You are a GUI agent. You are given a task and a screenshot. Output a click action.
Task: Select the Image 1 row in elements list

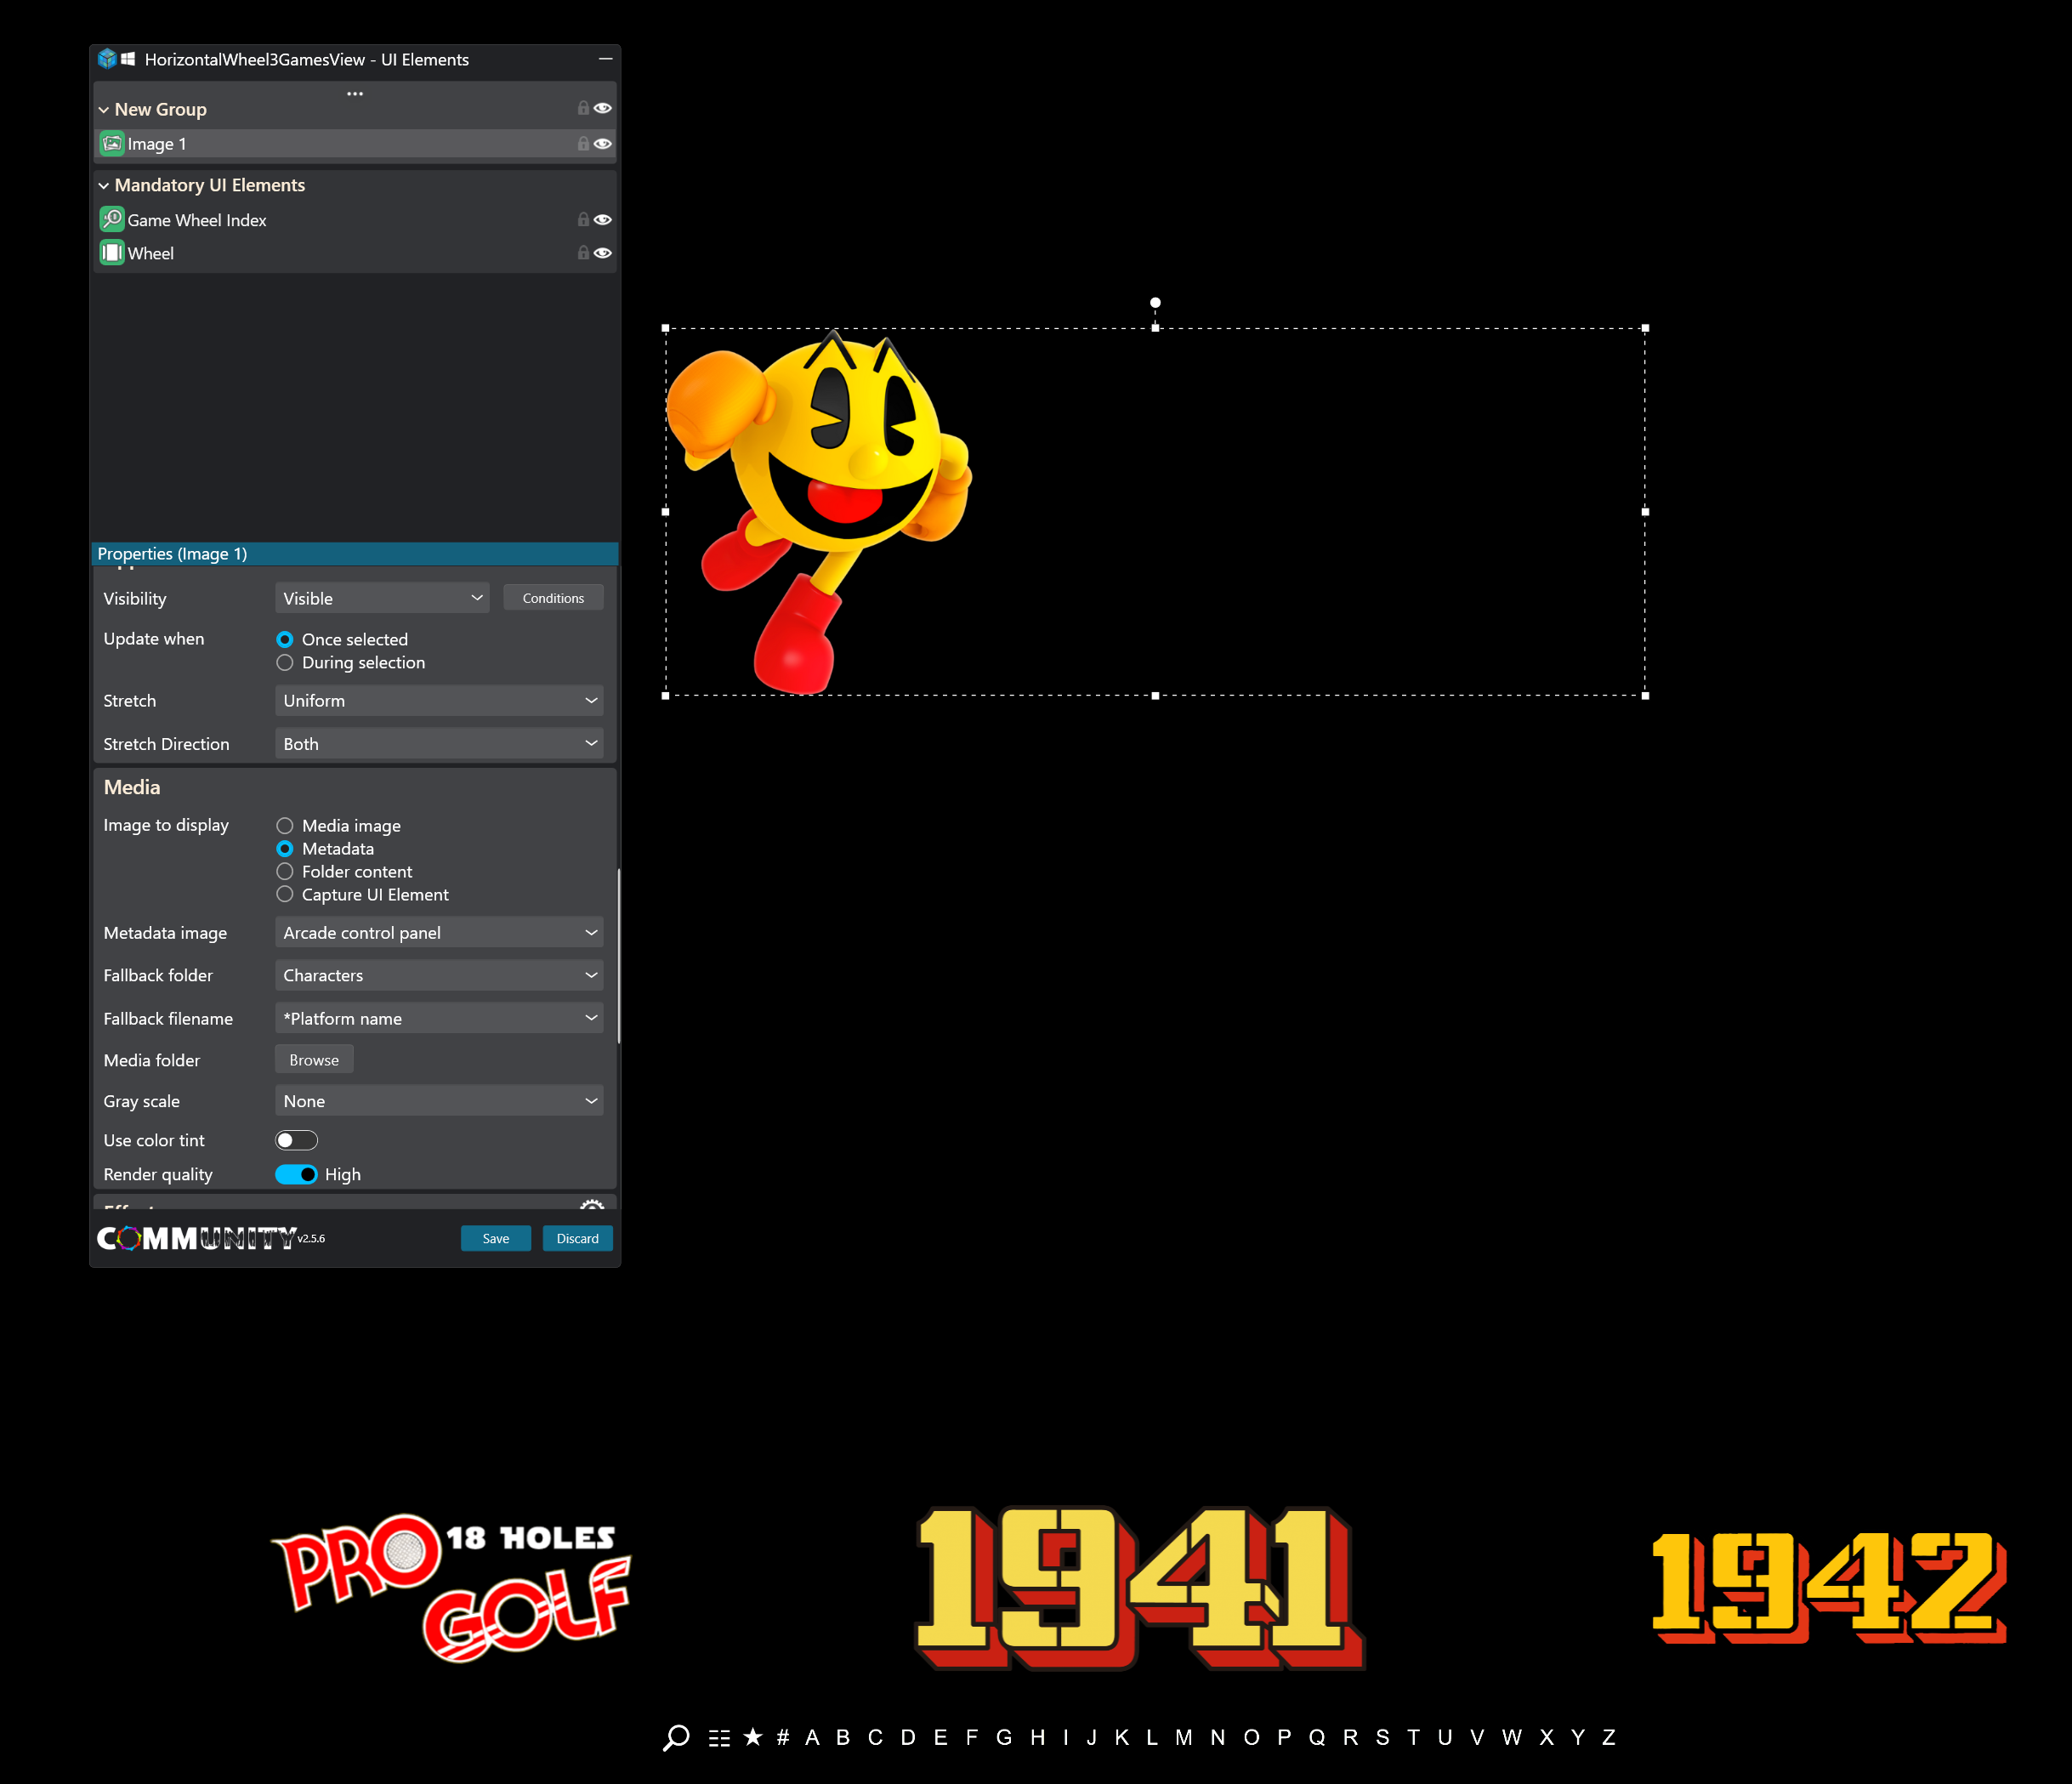[x=355, y=144]
